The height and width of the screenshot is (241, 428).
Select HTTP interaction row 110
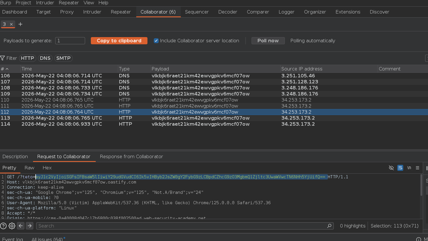pos(214,100)
